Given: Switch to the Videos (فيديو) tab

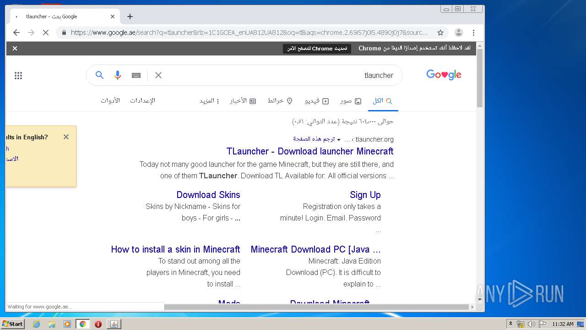Looking at the screenshot, I should [317, 101].
